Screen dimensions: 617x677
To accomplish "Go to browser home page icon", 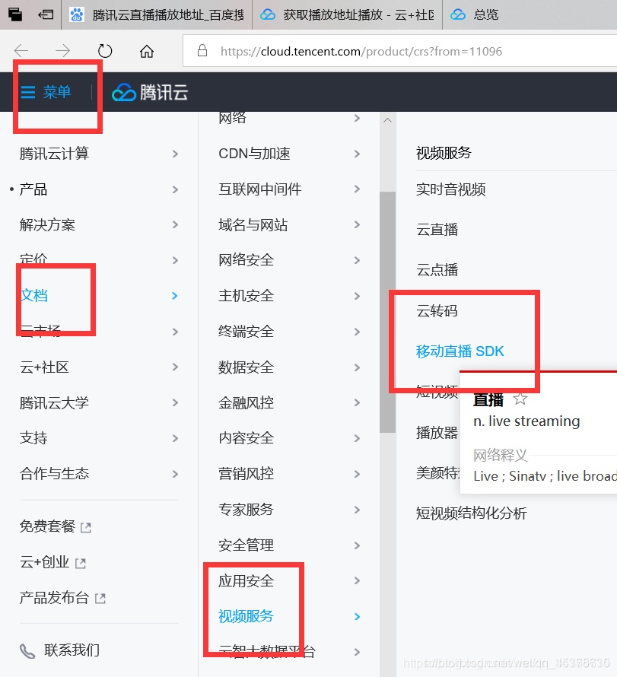I will pyautogui.click(x=147, y=51).
